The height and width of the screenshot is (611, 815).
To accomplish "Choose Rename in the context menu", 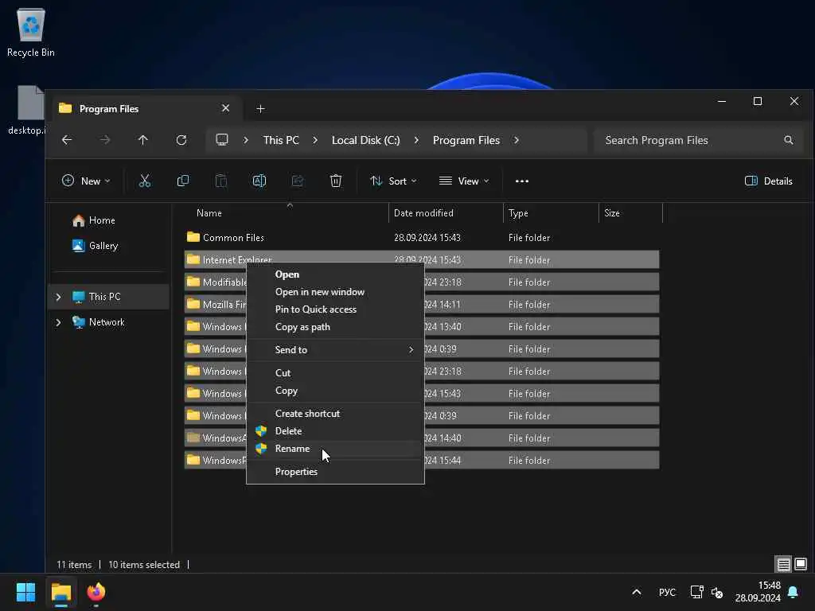I will 335,449.
